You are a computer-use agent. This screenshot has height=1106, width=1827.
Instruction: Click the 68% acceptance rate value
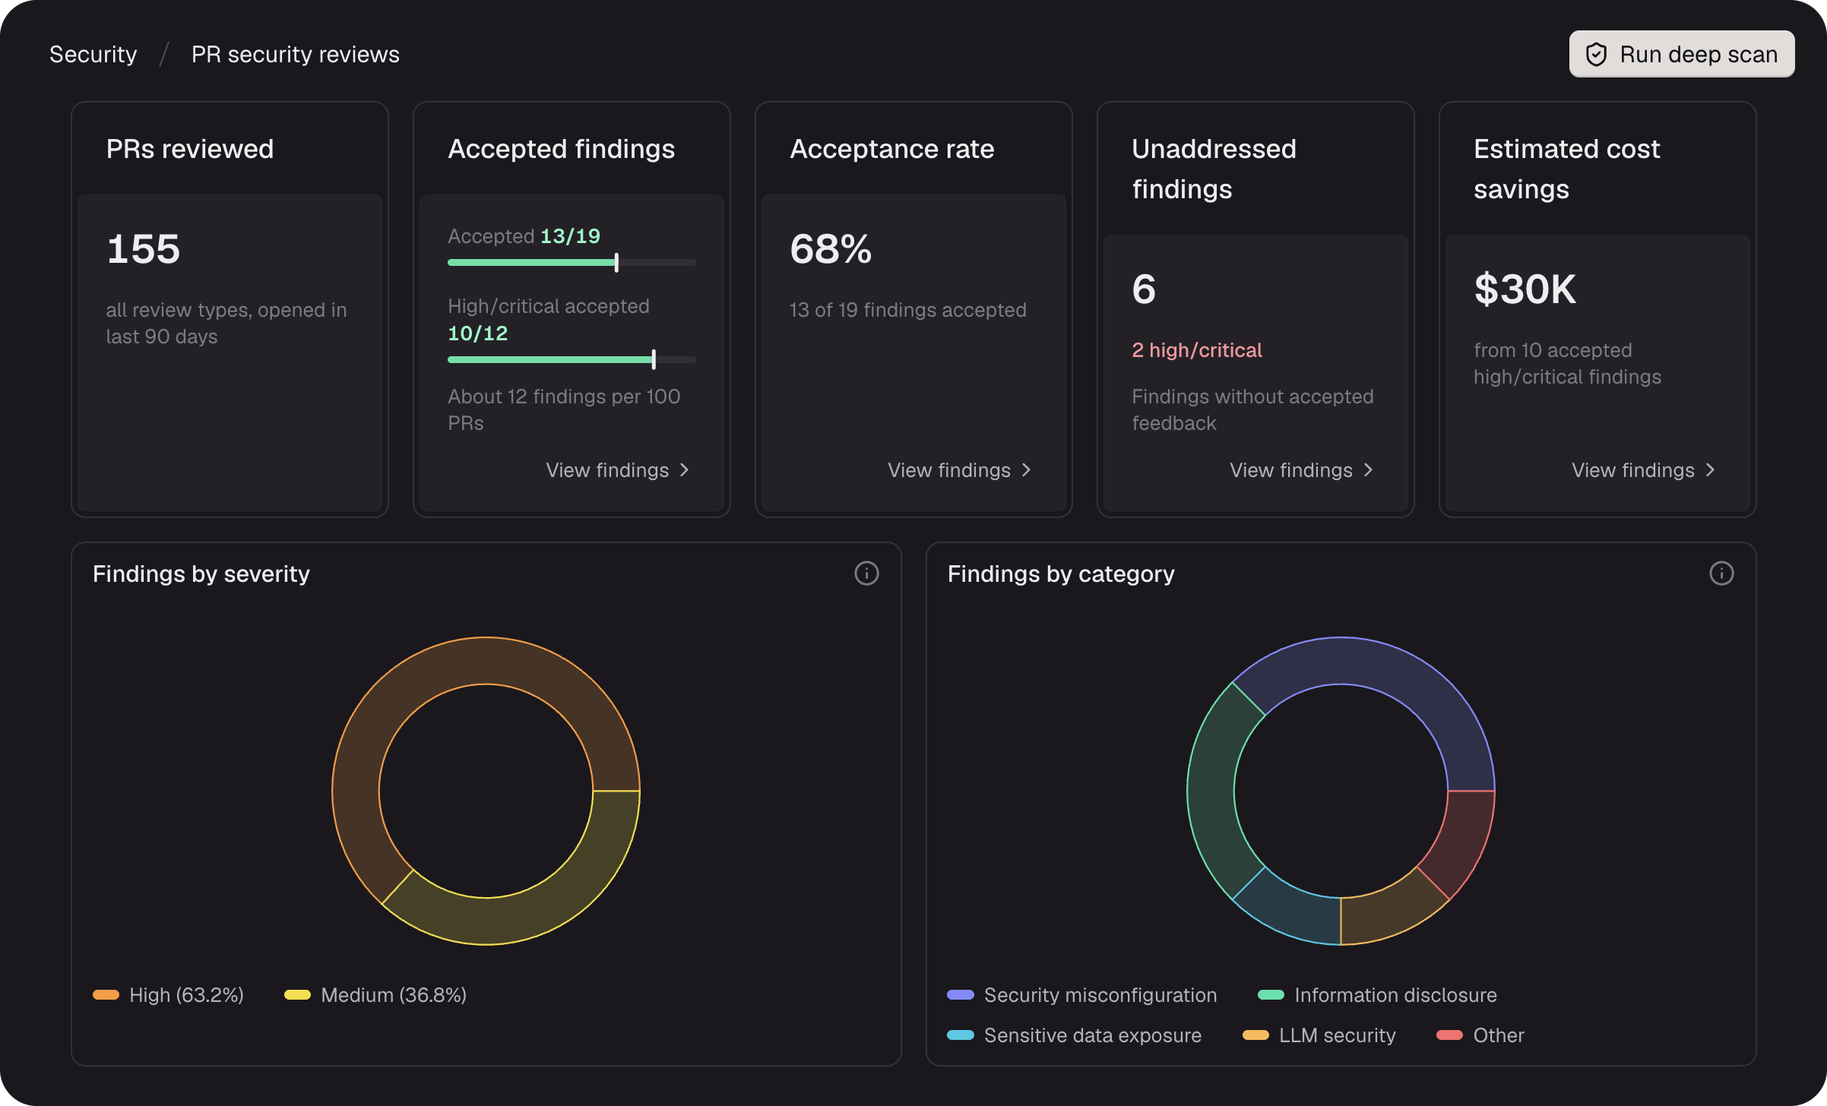(x=831, y=249)
